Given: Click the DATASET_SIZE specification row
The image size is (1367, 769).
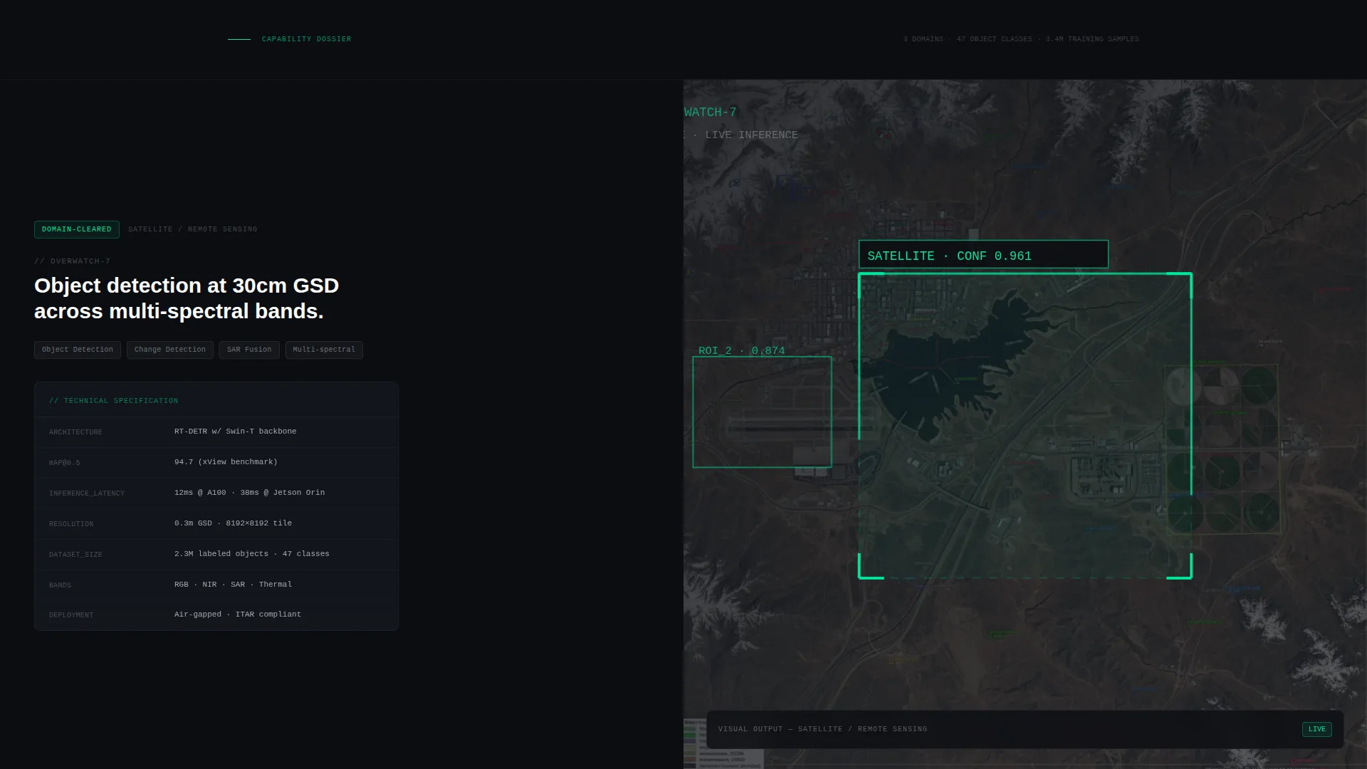Looking at the screenshot, I should (x=216, y=555).
